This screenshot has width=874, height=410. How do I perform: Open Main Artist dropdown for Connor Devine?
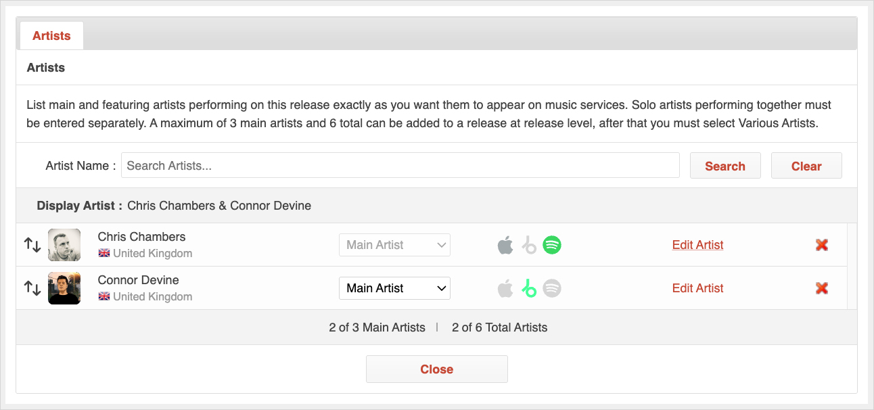394,288
